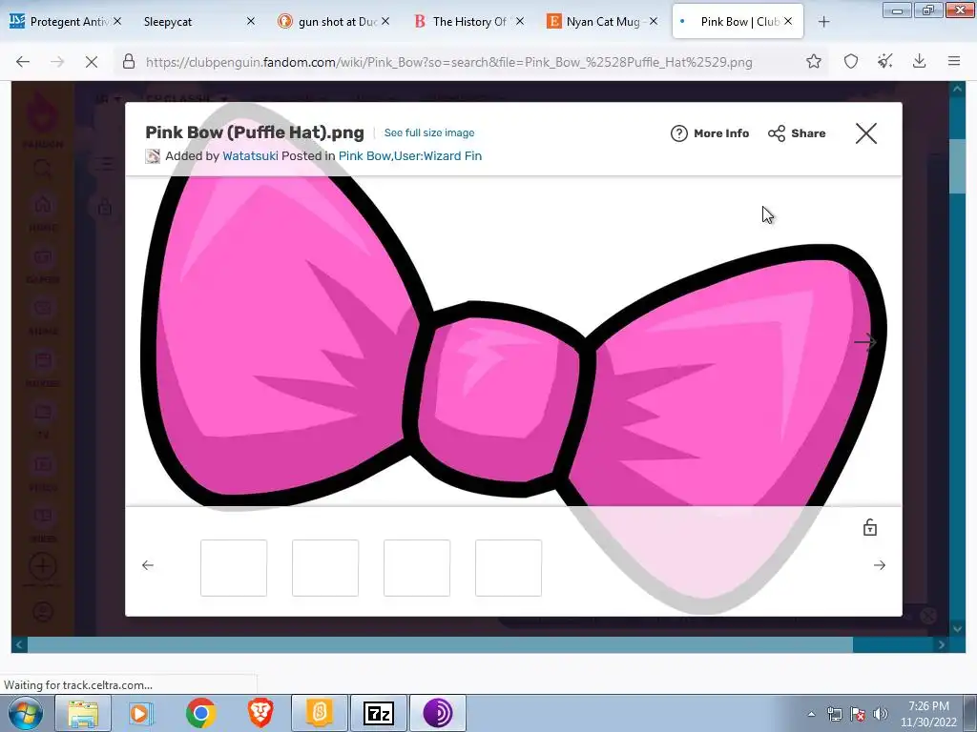The height and width of the screenshot is (732, 977).
Task: Show next thumbnails in carousel
Action: pos(879,565)
